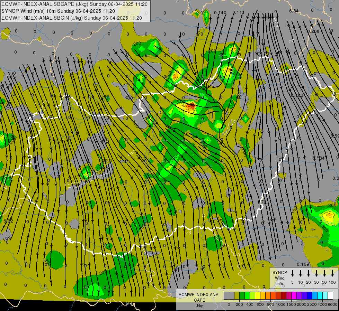
Task: Click the wind legend arrow for 10 m/s
Action: click(x=300, y=273)
